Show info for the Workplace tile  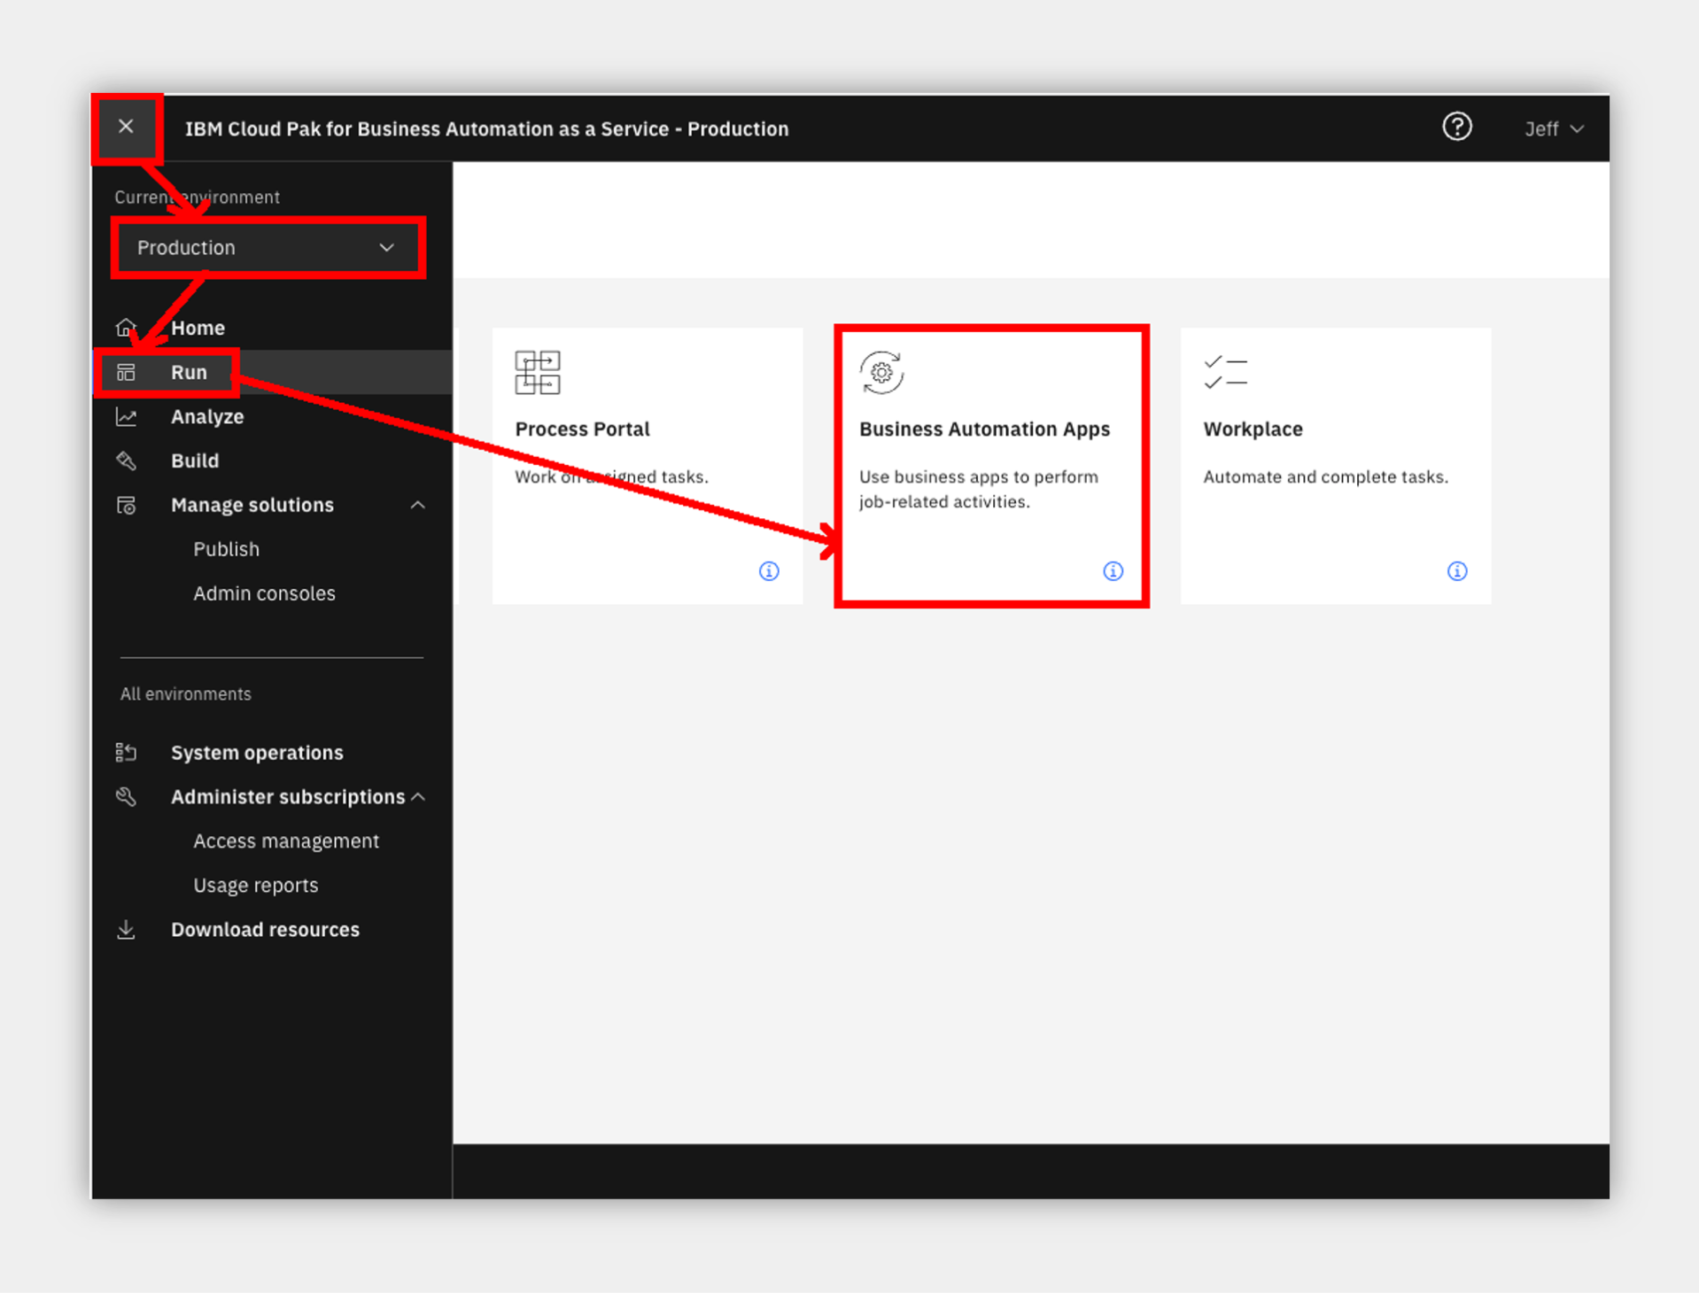[x=1456, y=571]
